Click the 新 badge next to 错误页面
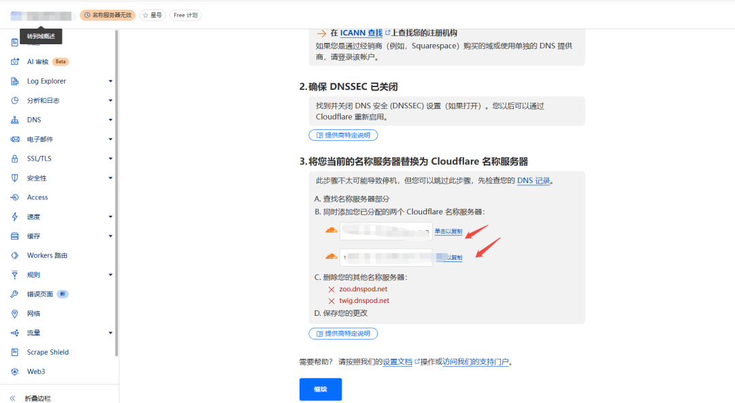This screenshot has height=403, width=735. (63, 294)
